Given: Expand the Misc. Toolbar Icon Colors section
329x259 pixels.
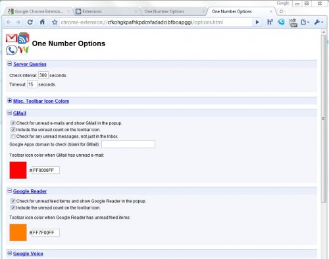Looking at the screenshot, I should (x=10, y=101).
